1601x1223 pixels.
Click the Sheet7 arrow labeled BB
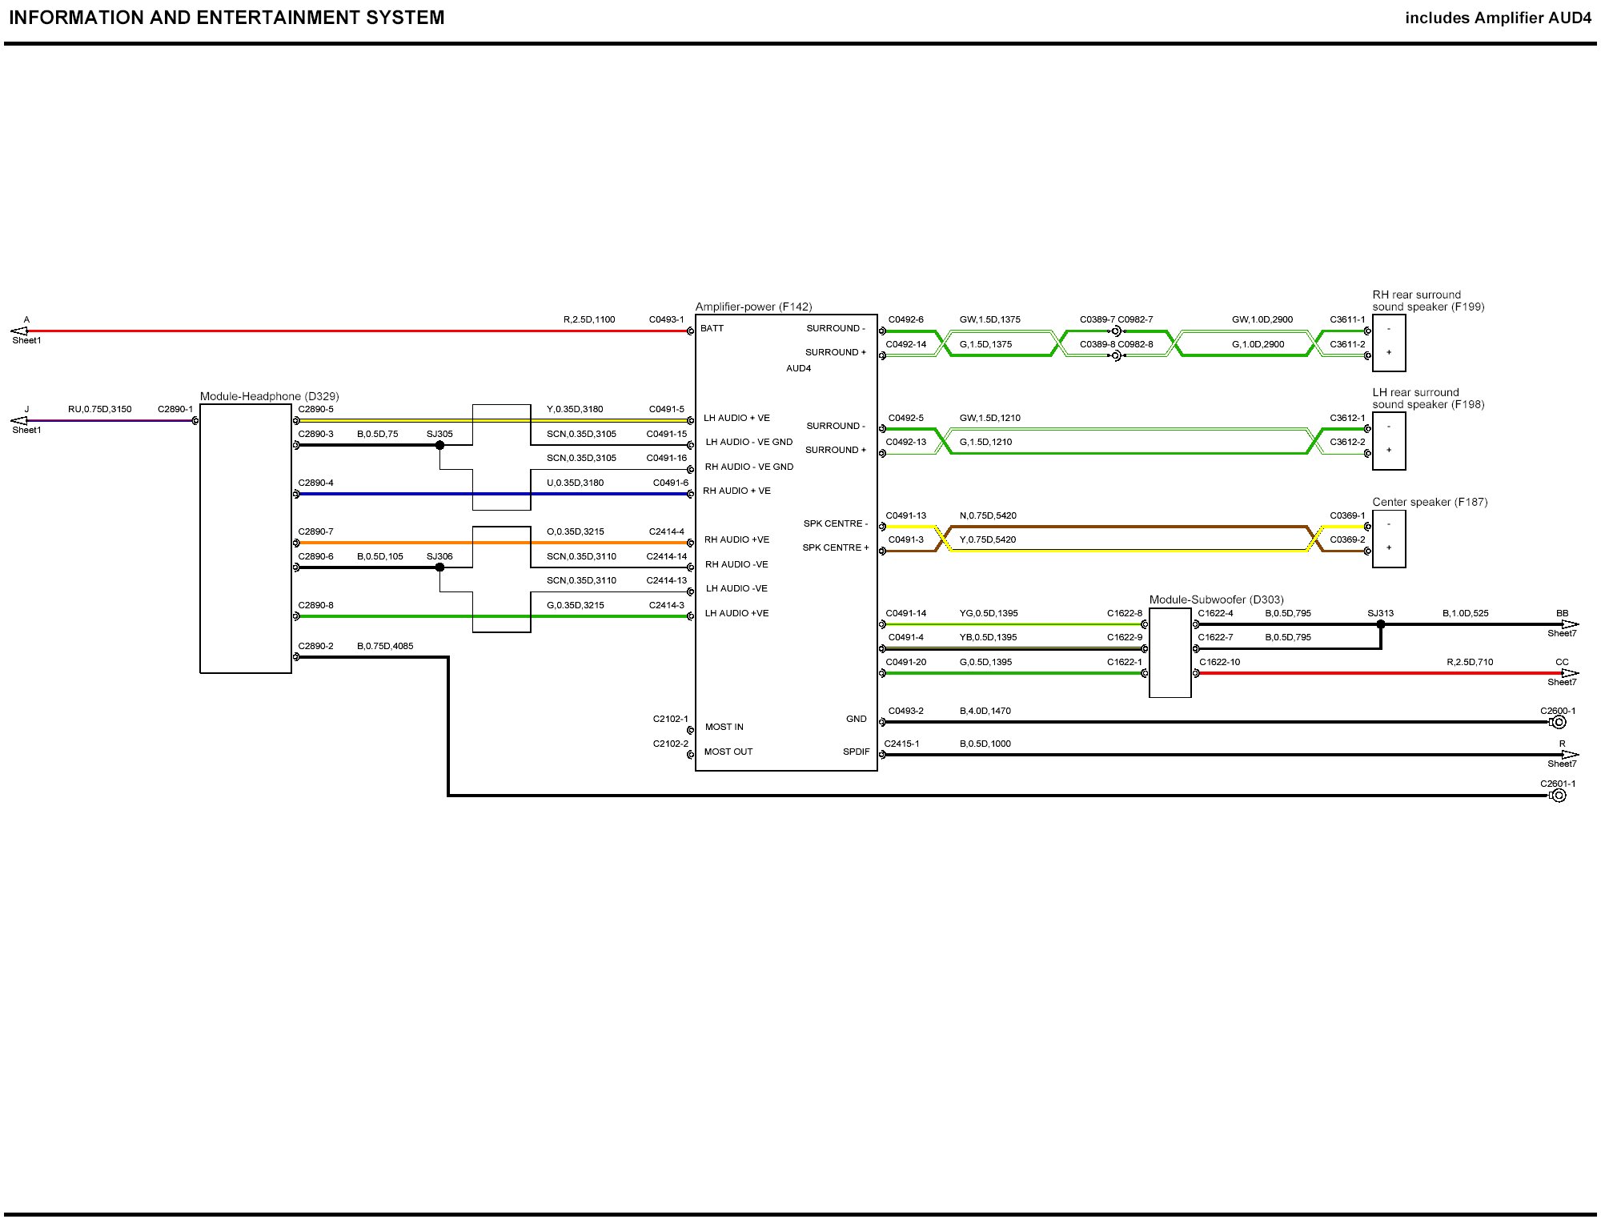click(x=1569, y=624)
